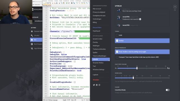Select the Licht theme checkbox
The height and width of the screenshot is (101, 180).
tap(117, 35)
